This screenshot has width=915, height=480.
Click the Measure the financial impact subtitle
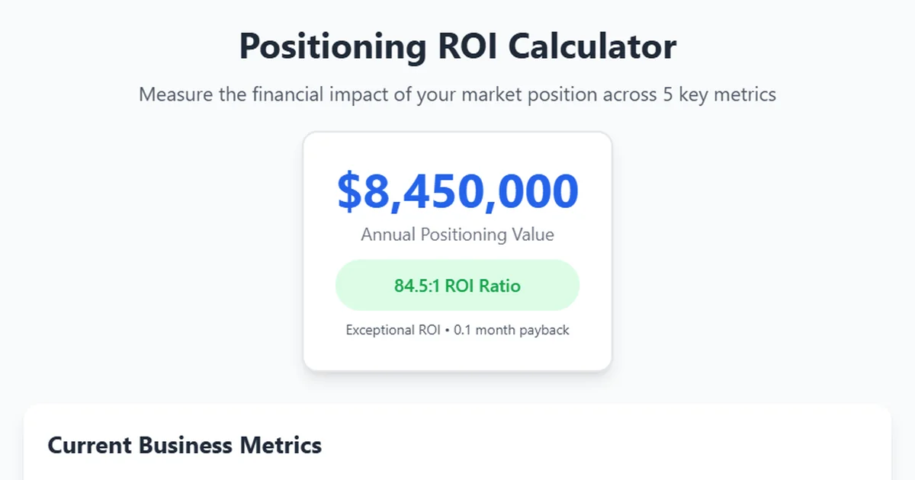[x=457, y=94]
